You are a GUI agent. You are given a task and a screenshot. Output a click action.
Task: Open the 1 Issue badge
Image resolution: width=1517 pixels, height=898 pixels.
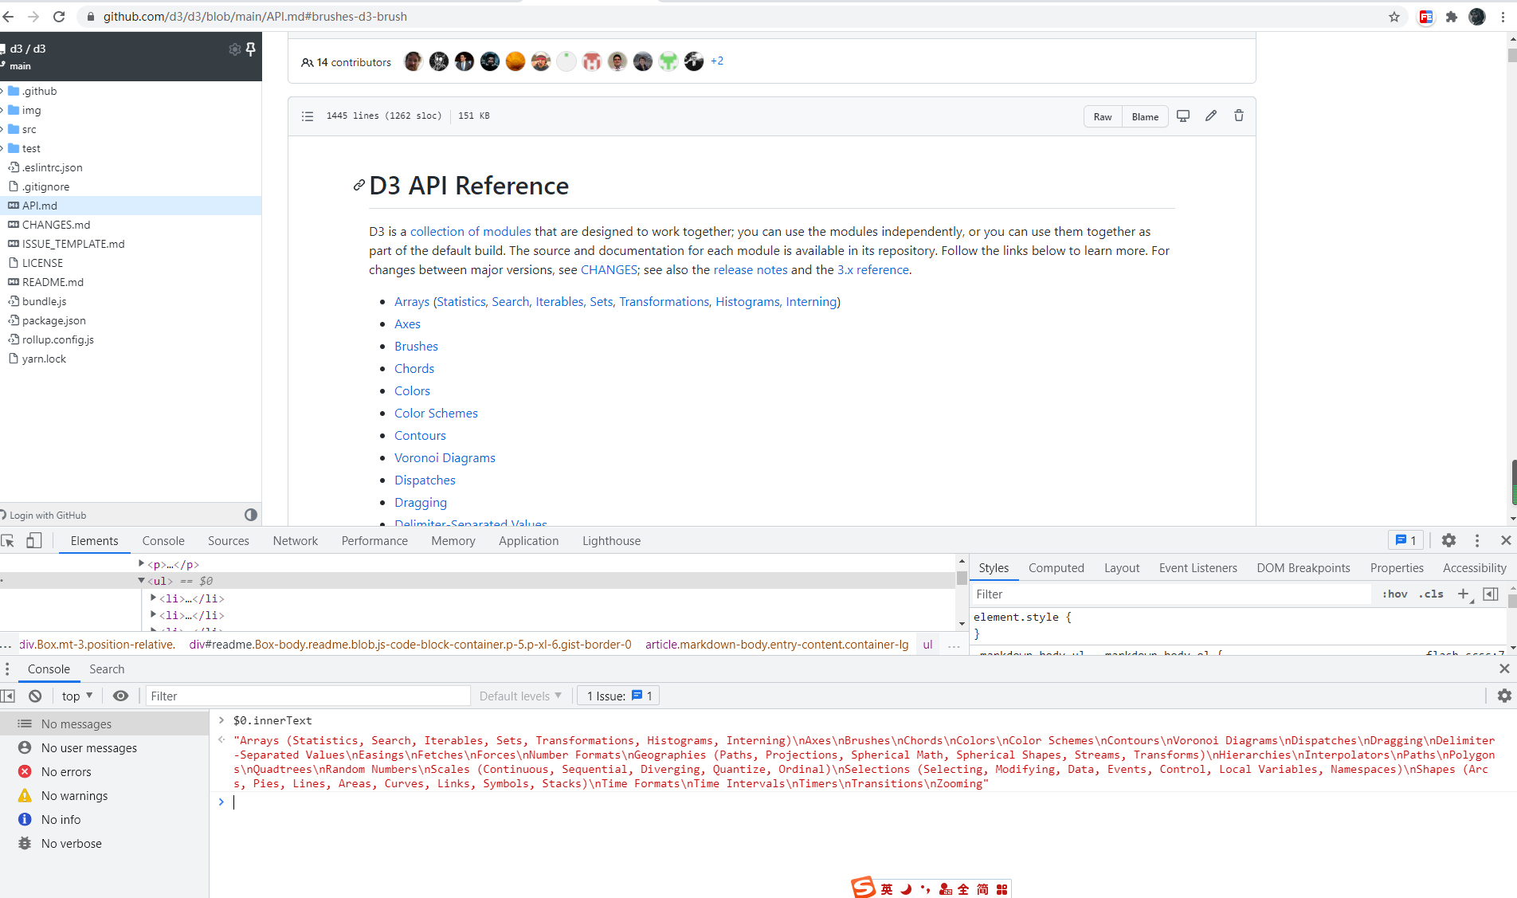point(619,696)
